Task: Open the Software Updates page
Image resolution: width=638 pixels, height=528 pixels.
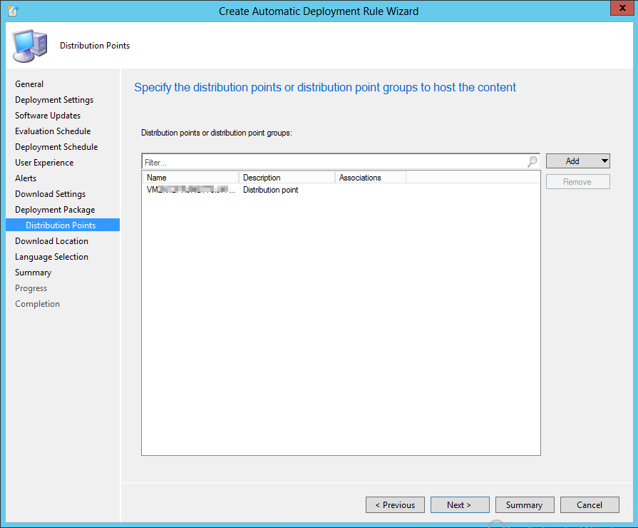Action: pos(48,116)
